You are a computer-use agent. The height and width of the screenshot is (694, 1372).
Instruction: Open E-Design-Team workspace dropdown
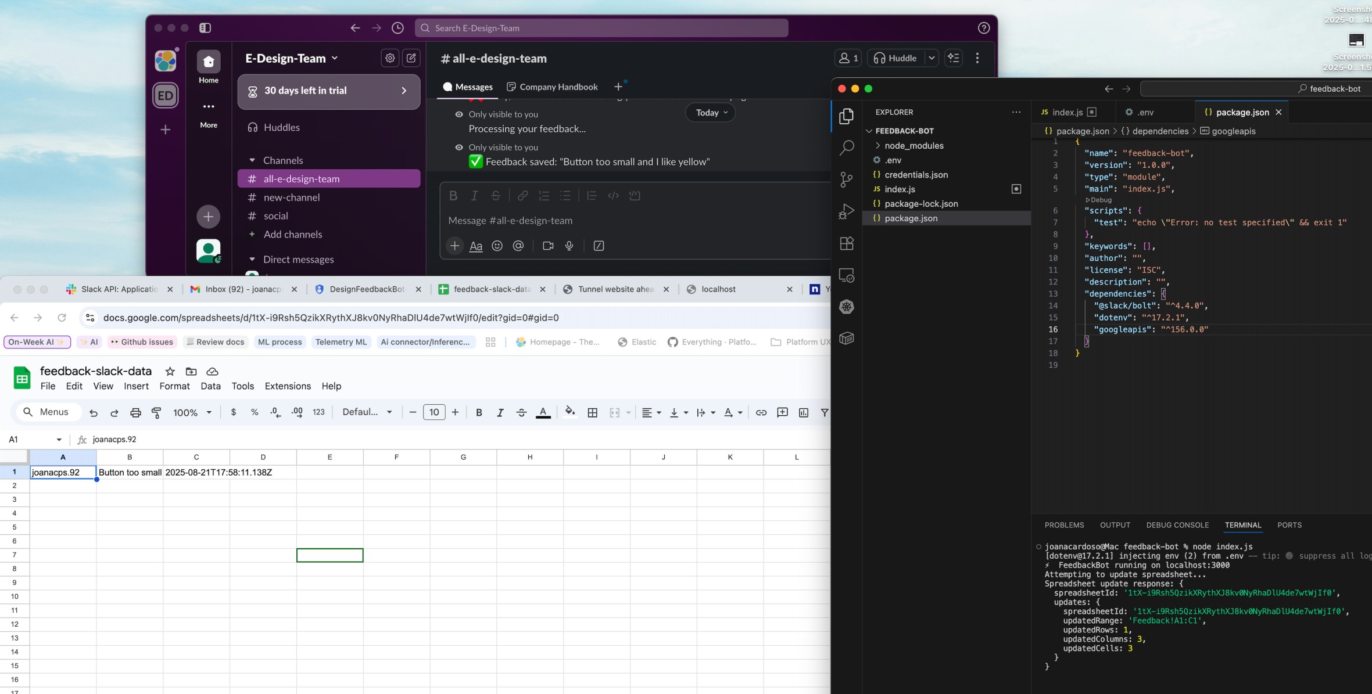(292, 58)
